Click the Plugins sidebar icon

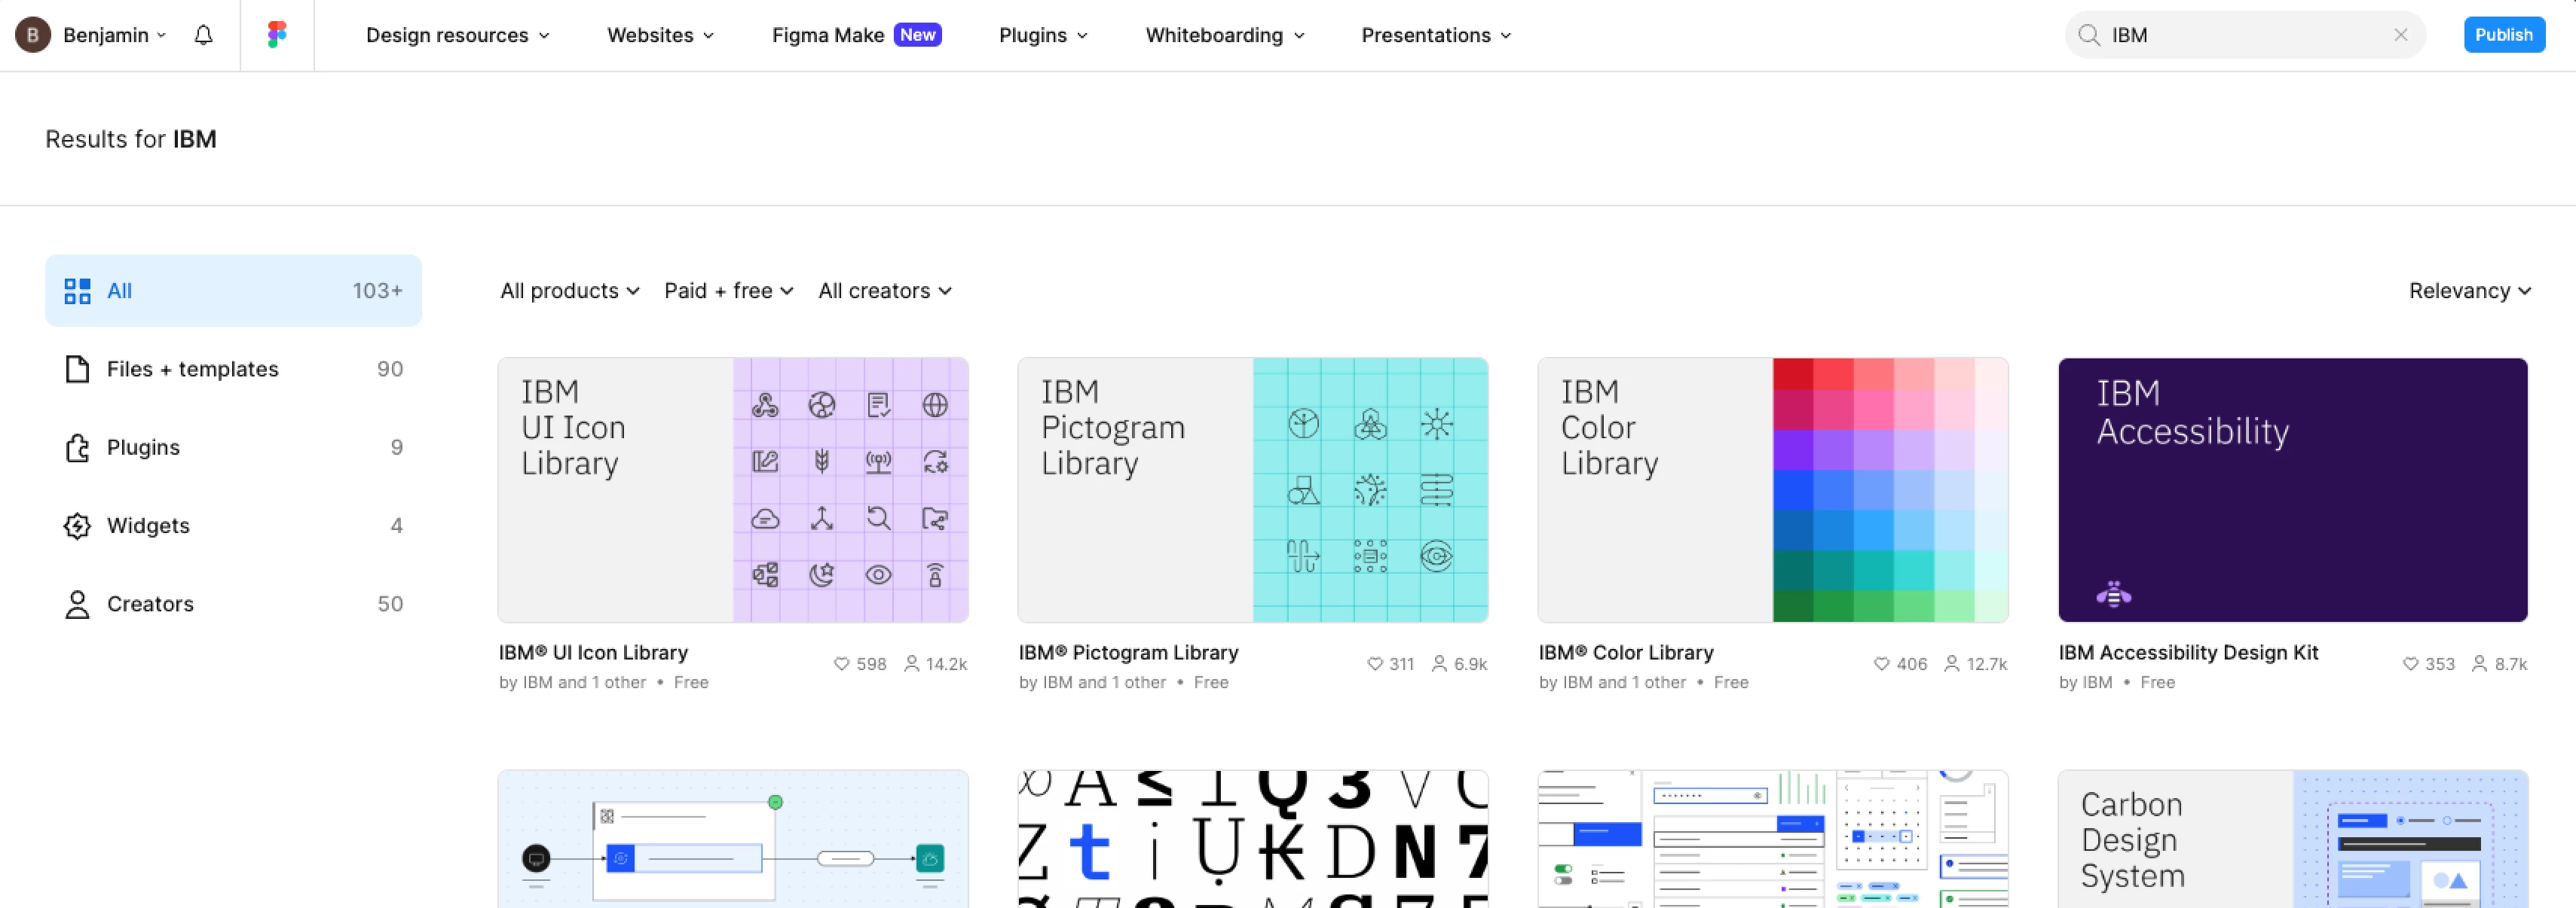coord(77,447)
